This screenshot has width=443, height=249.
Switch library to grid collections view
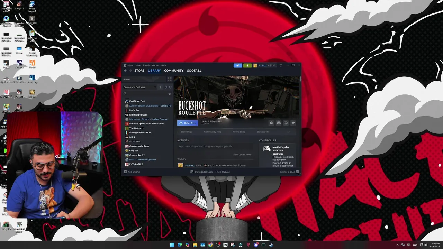(x=169, y=79)
